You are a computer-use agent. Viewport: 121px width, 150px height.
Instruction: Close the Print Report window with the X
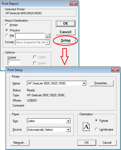(x=74, y=4)
